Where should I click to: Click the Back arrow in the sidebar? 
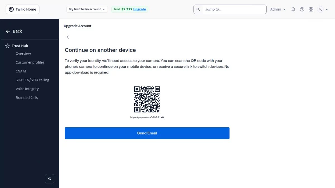[8, 31]
